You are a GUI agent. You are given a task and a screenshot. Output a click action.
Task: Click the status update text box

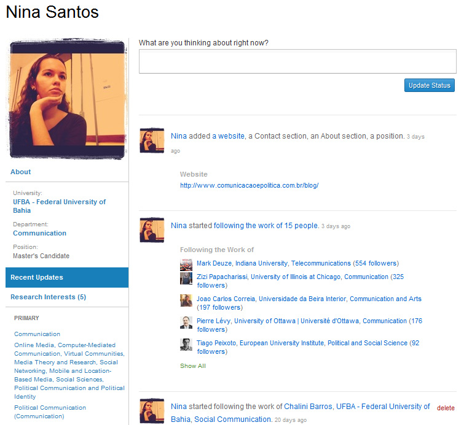(297, 61)
